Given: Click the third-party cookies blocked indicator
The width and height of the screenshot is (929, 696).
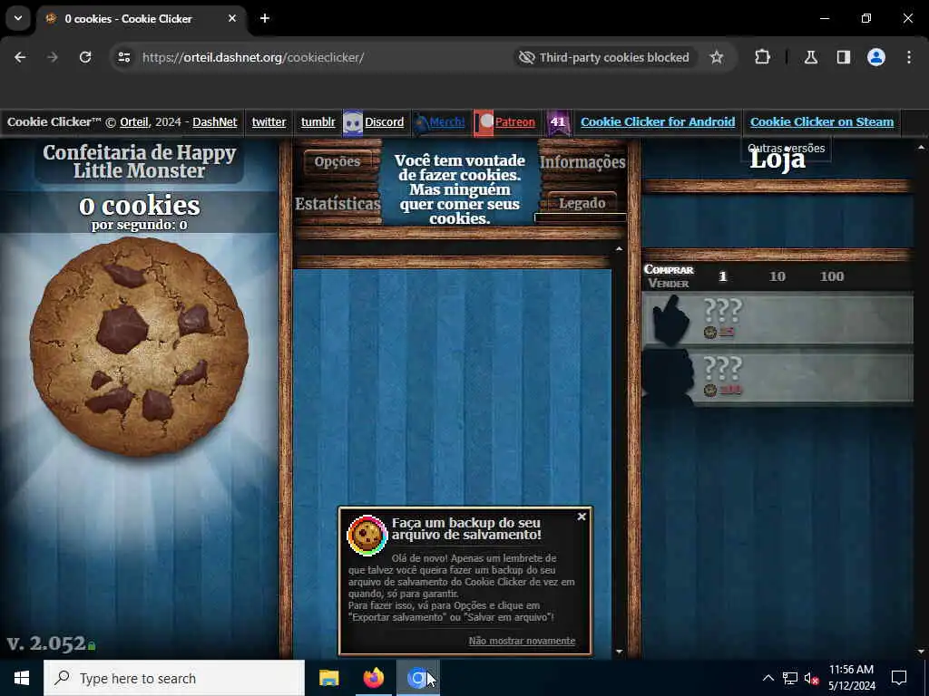Looking at the screenshot, I should 604,57.
